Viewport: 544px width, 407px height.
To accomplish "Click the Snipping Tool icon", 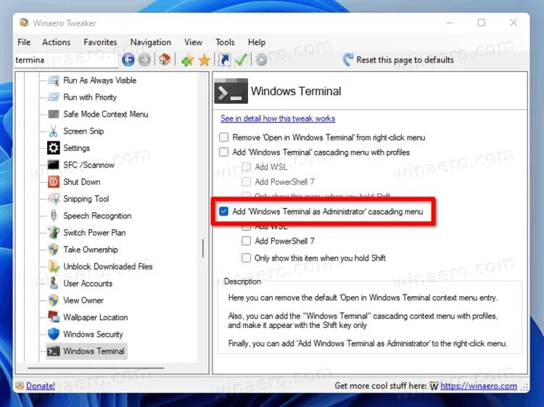I will pyautogui.click(x=54, y=199).
